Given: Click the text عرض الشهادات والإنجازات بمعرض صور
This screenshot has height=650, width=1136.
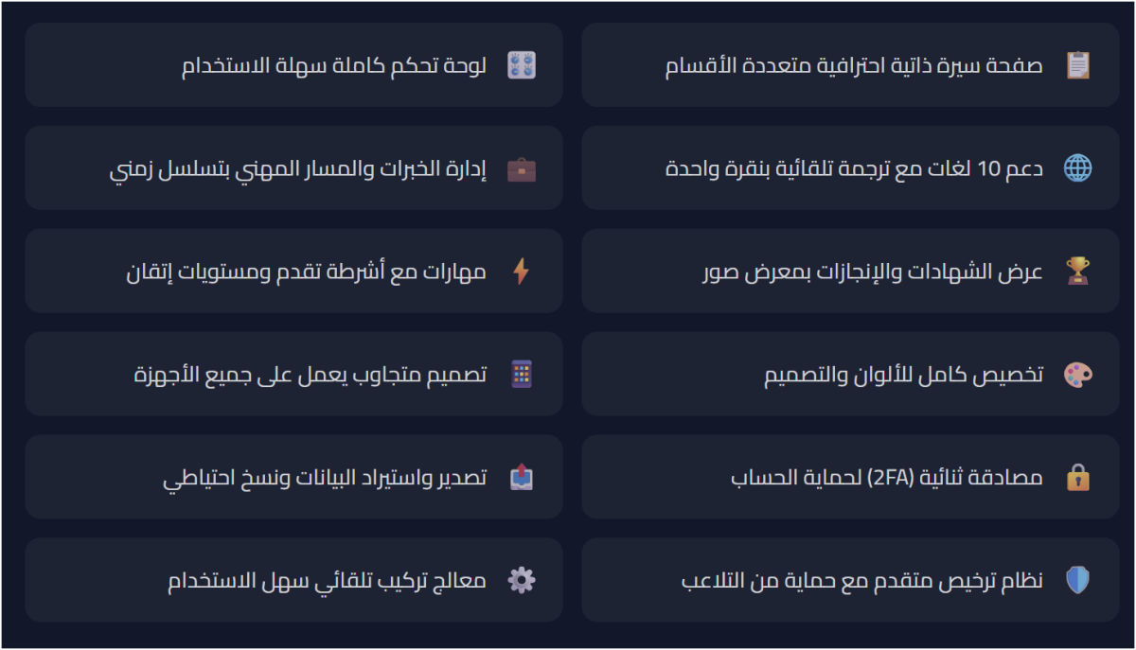Looking at the screenshot, I should point(872,272).
